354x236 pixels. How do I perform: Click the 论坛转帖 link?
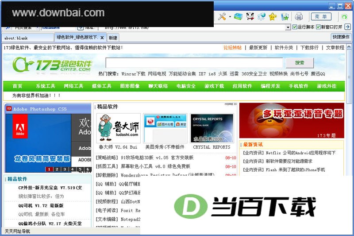pyautogui.click(x=232, y=47)
